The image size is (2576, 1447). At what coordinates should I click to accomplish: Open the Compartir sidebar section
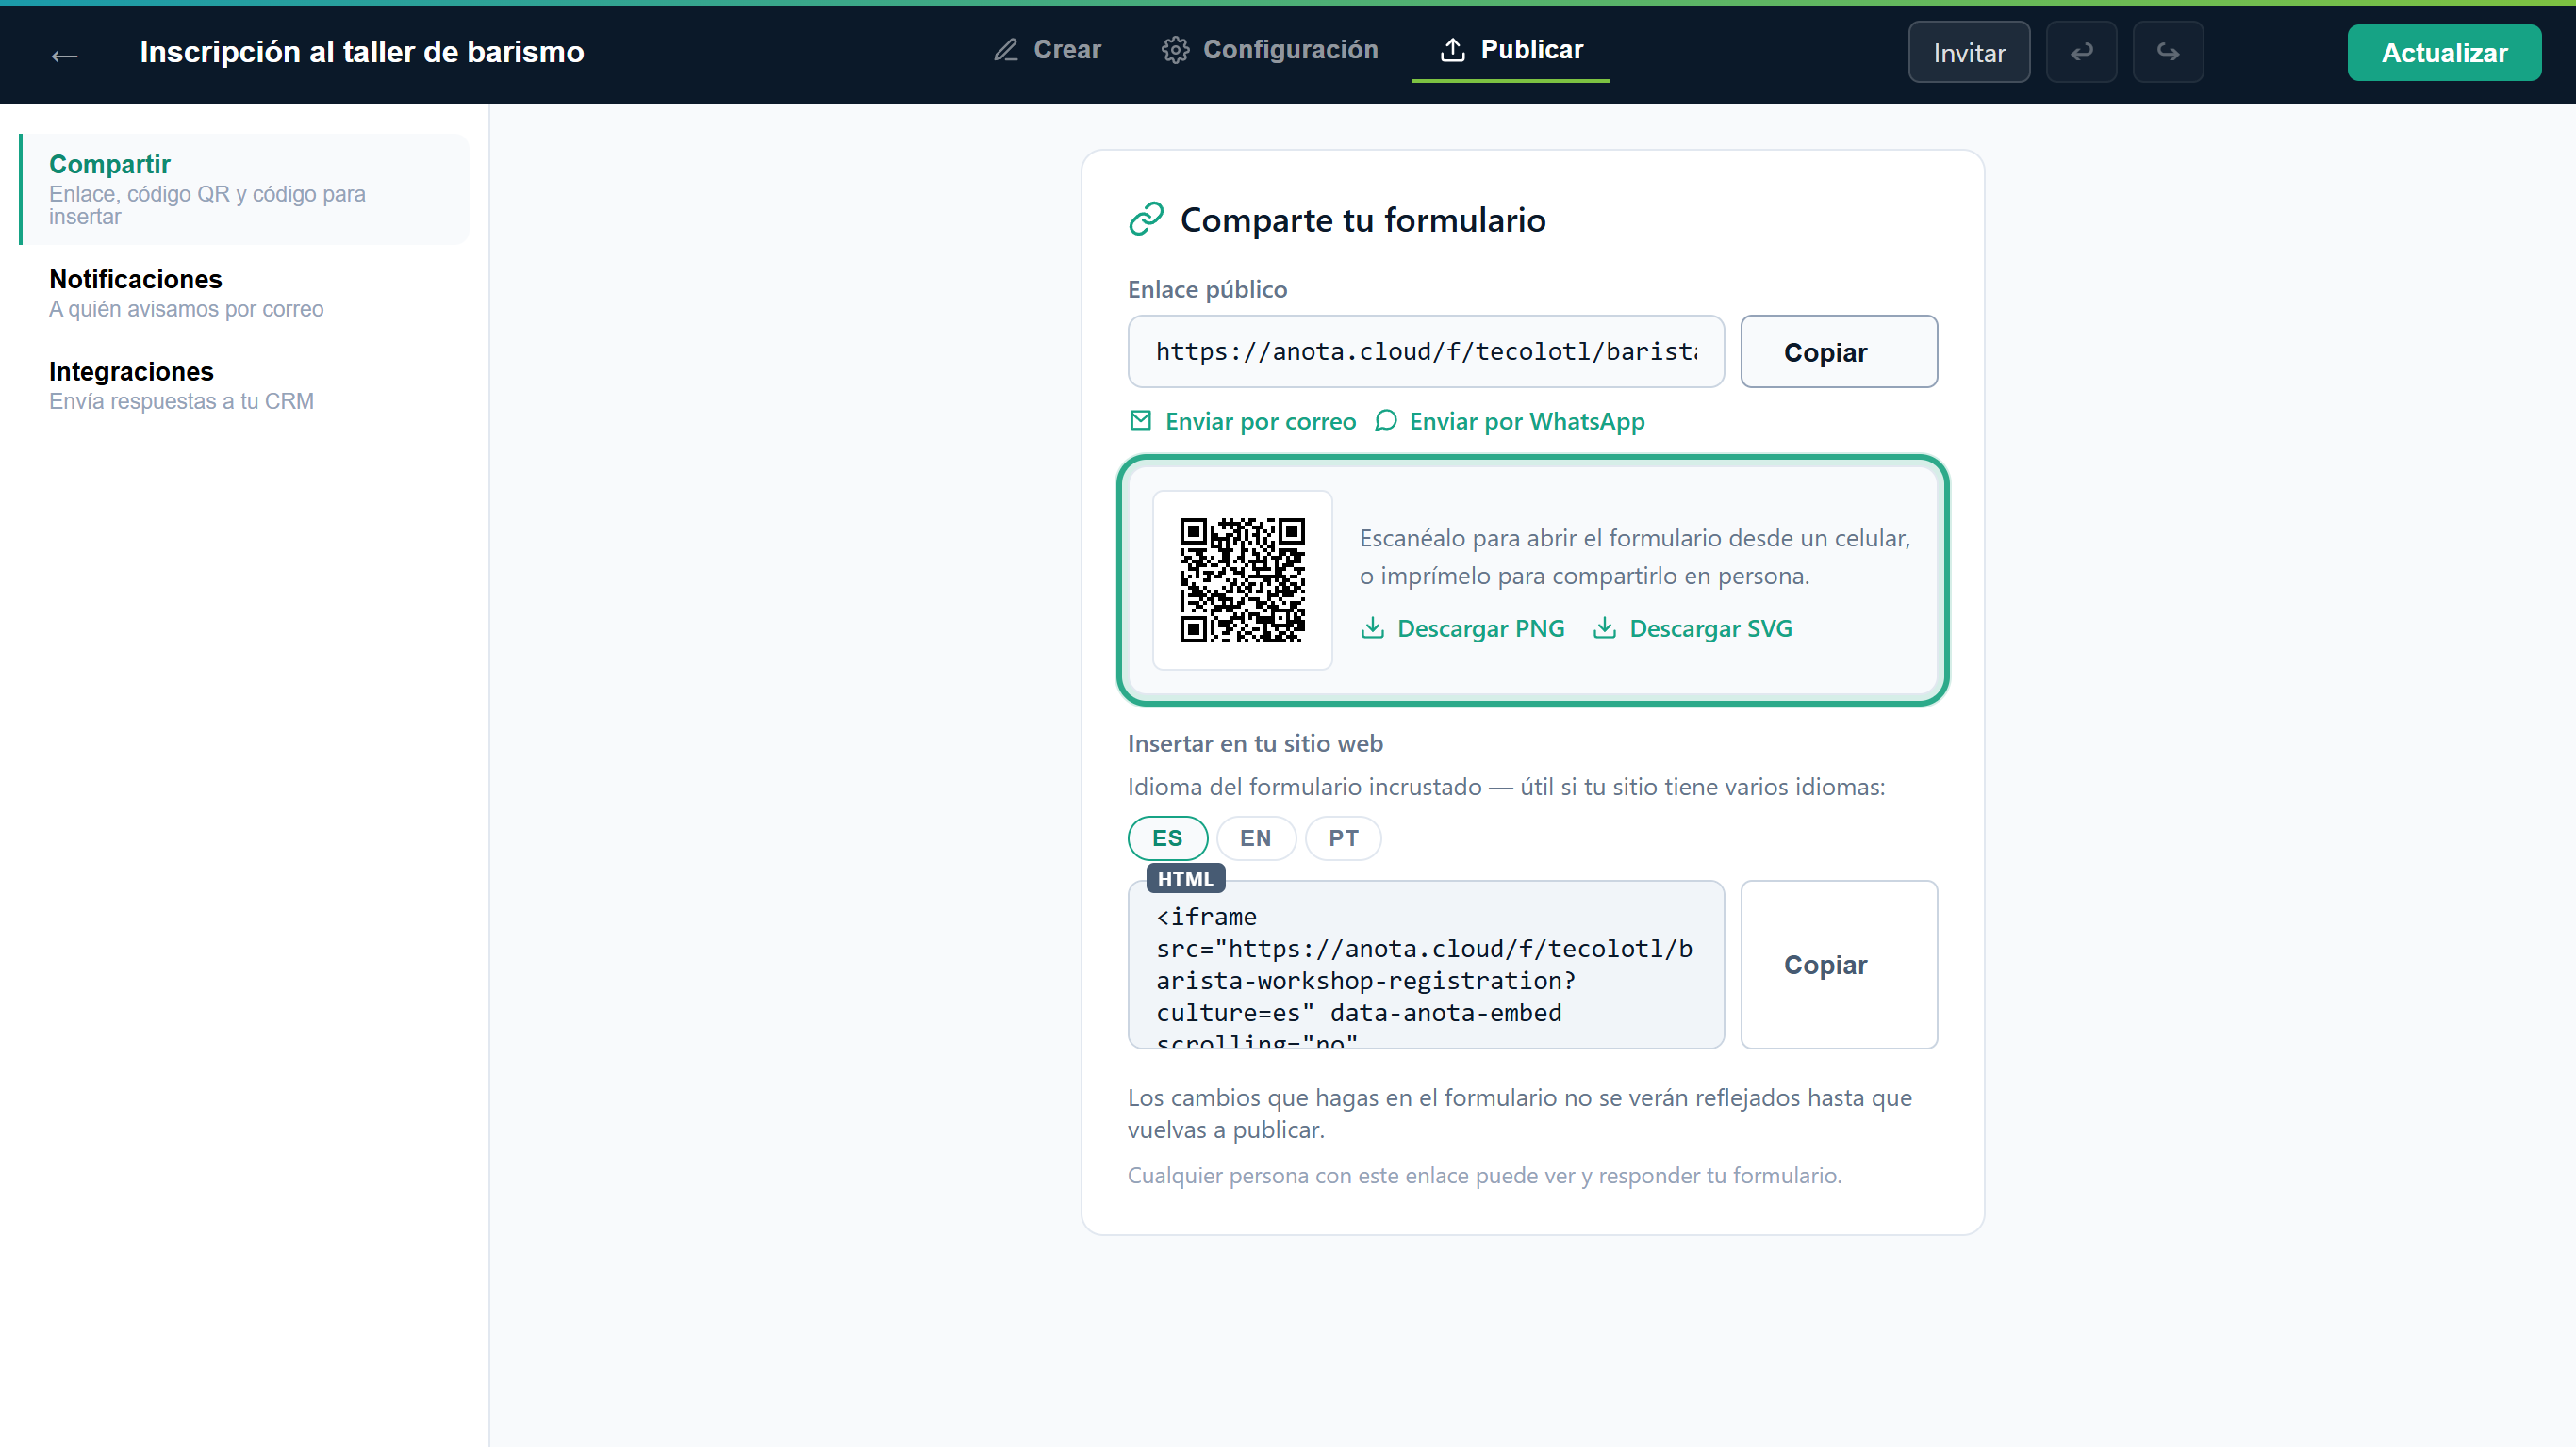[x=244, y=188]
